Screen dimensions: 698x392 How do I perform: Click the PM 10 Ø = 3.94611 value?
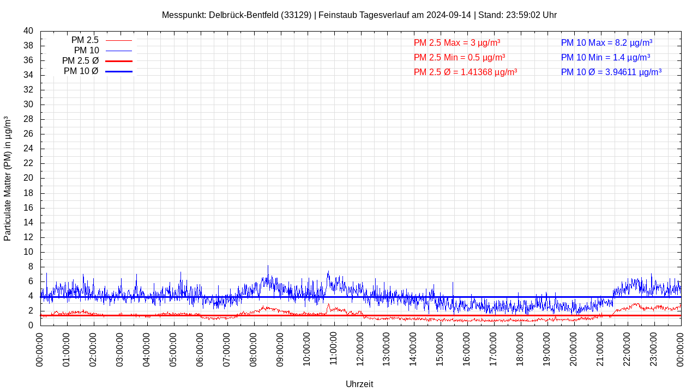tap(611, 72)
